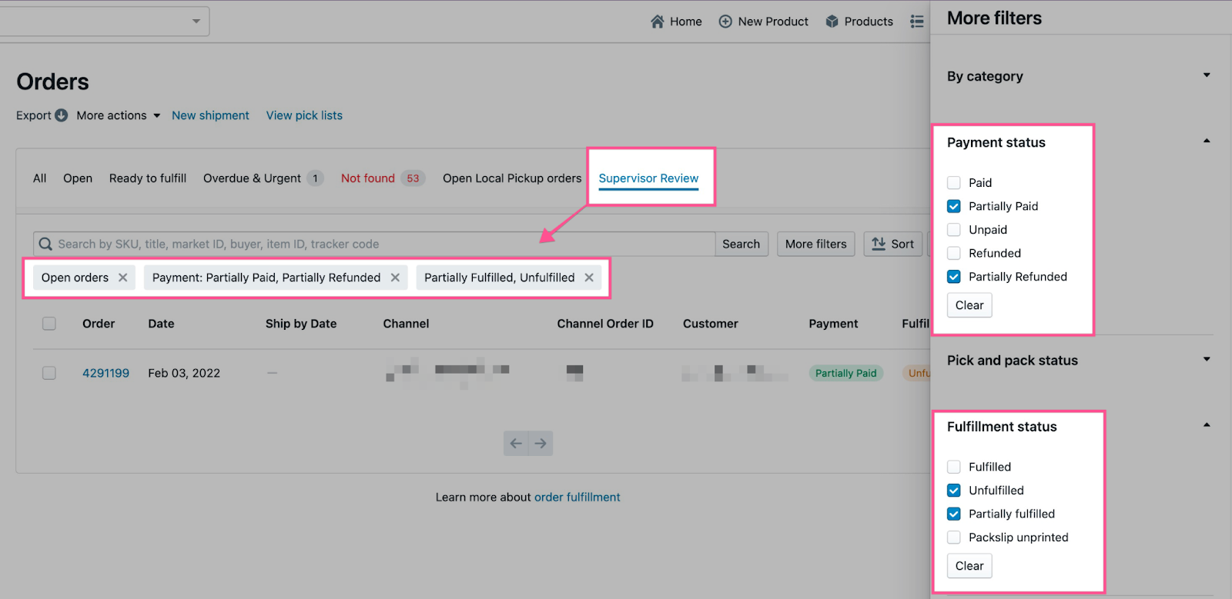Check the Paid payment status checkbox
Image resolution: width=1232 pixels, height=599 pixels.
click(954, 183)
